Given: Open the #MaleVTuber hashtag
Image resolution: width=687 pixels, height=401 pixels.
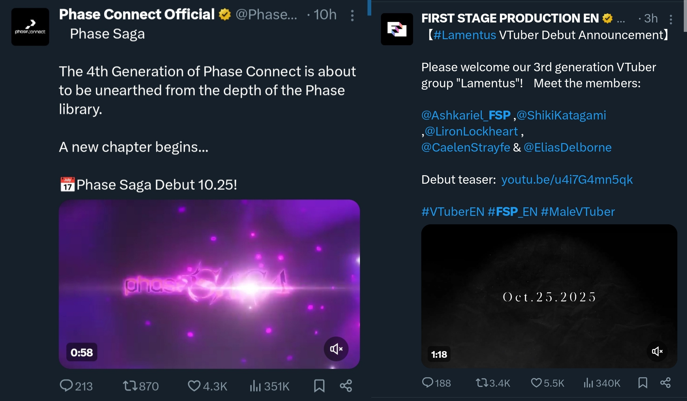Looking at the screenshot, I should (x=578, y=212).
